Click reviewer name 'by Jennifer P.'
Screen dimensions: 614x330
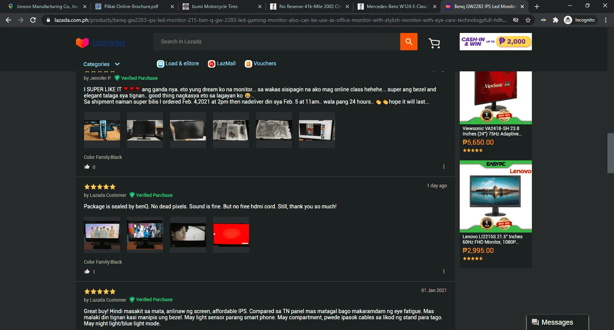click(x=97, y=78)
